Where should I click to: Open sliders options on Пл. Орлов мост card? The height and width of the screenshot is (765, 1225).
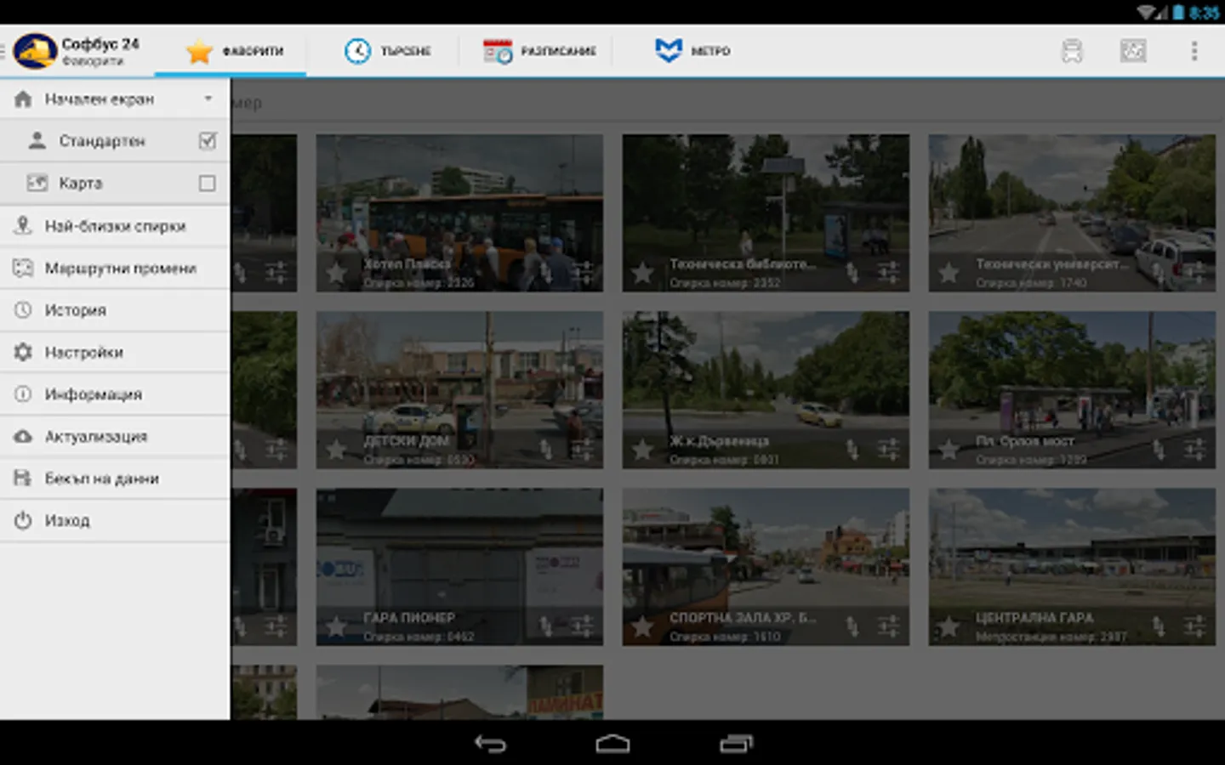pos(1194,449)
